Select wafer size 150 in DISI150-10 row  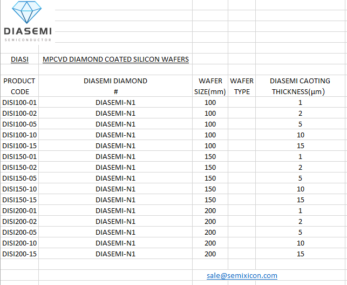[x=210, y=189]
